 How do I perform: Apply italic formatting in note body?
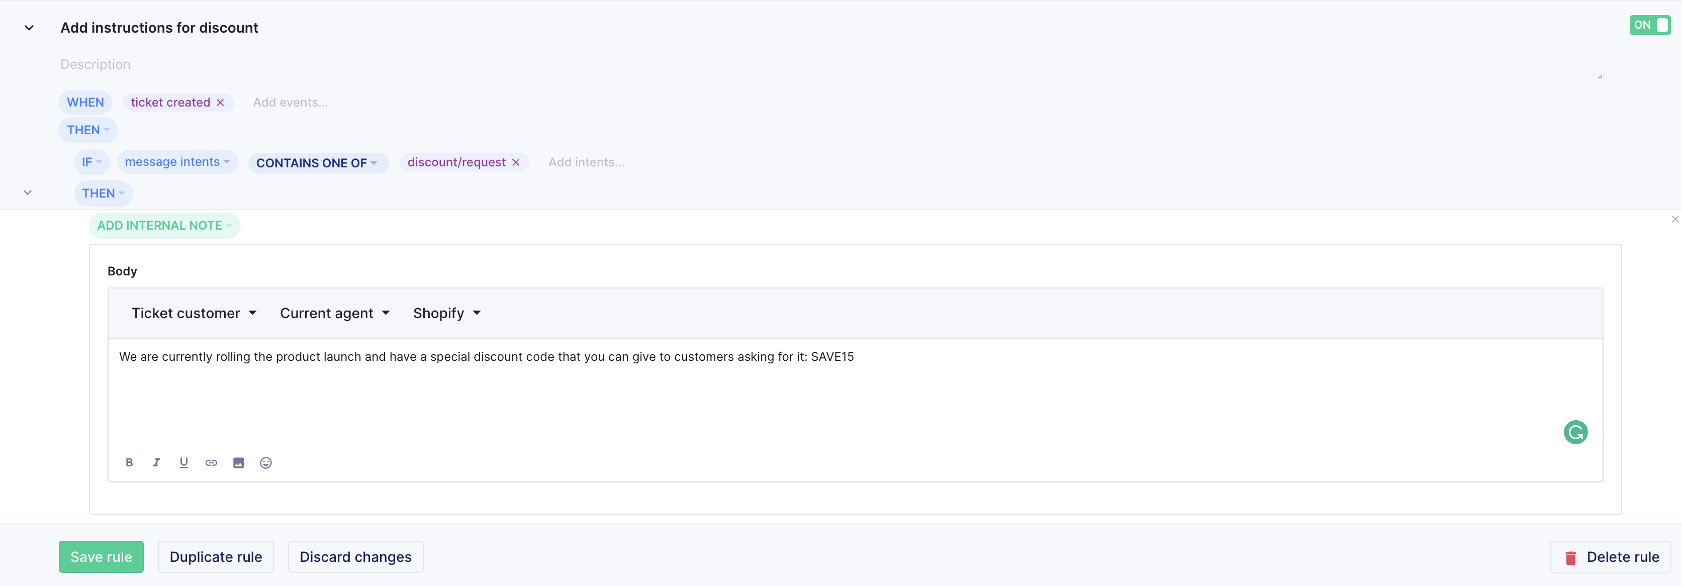pos(156,463)
